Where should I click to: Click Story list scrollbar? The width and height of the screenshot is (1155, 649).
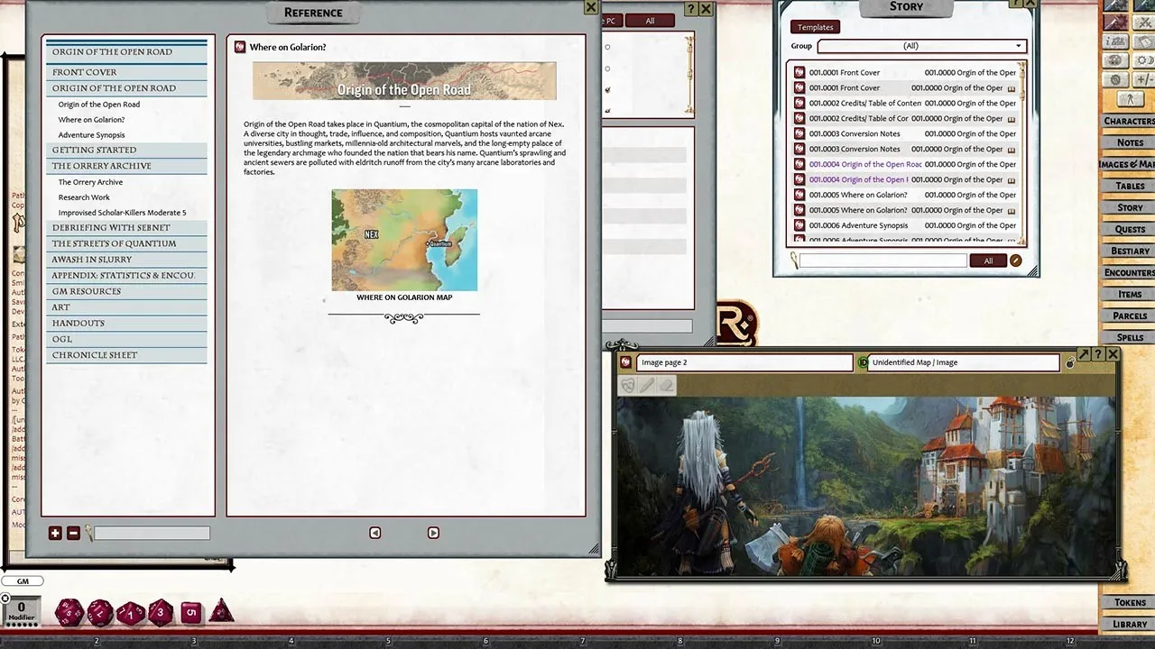(x=1022, y=153)
